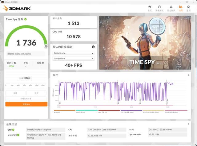Click the 3DMark logo
197x146 pixels.
(x=17, y=8)
